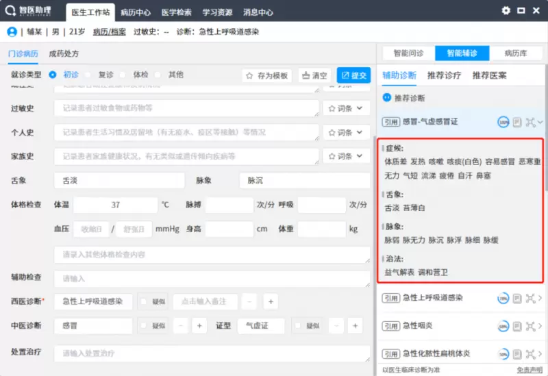Click the 体温 input field
Image resolution: width=548 pixels, height=376 pixels.
pos(115,205)
